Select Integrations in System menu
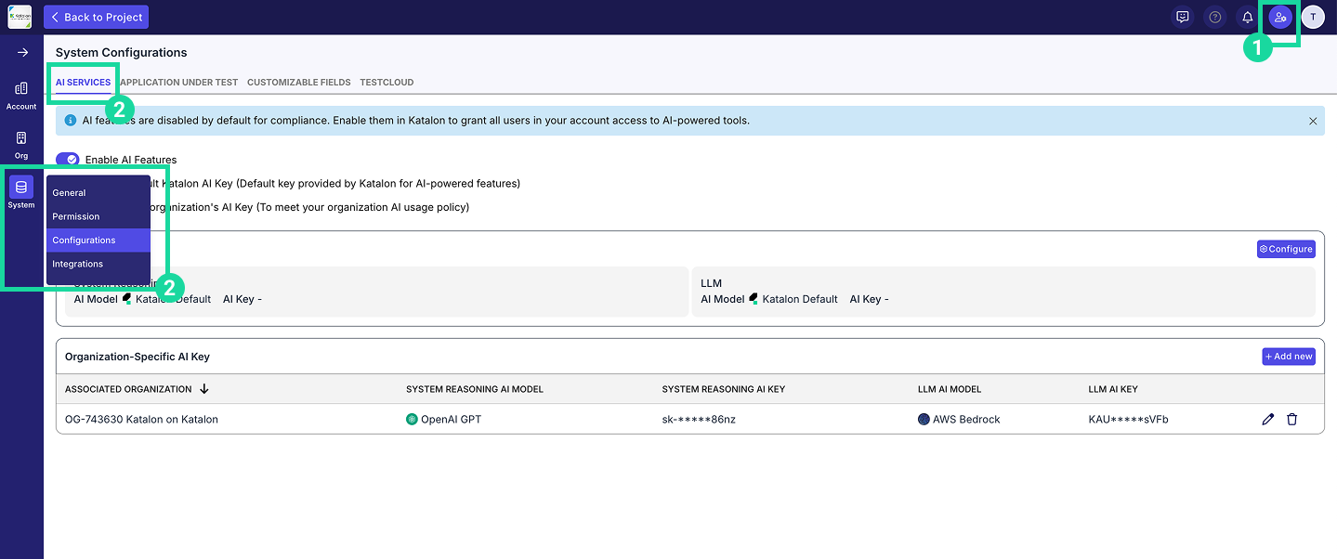This screenshot has height=559, width=1337. [x=98, y=264]
